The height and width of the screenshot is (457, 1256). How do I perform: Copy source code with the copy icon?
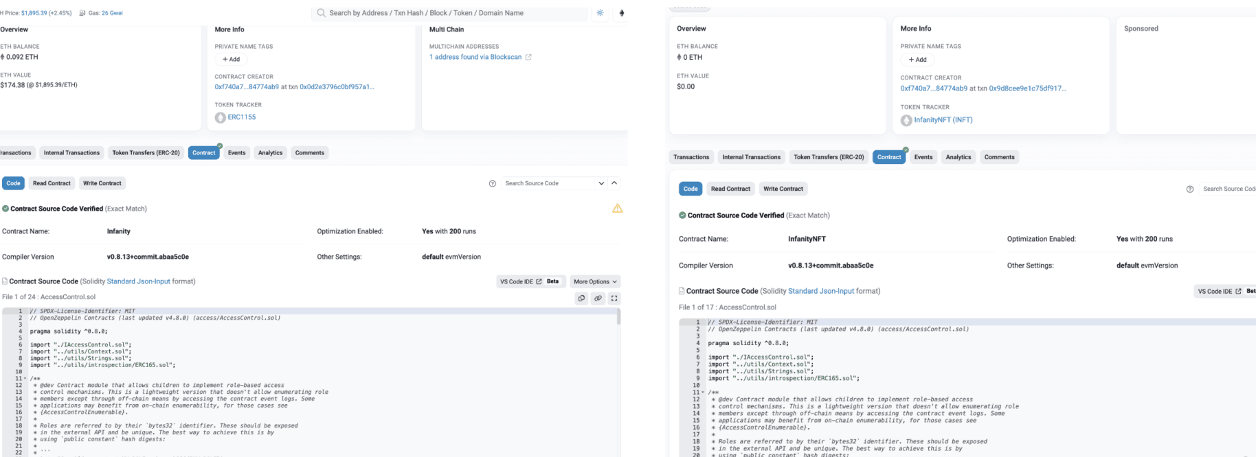(582, 298)
